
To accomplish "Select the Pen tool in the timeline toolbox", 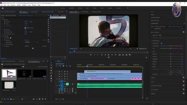I will click(x=51, y=76).
